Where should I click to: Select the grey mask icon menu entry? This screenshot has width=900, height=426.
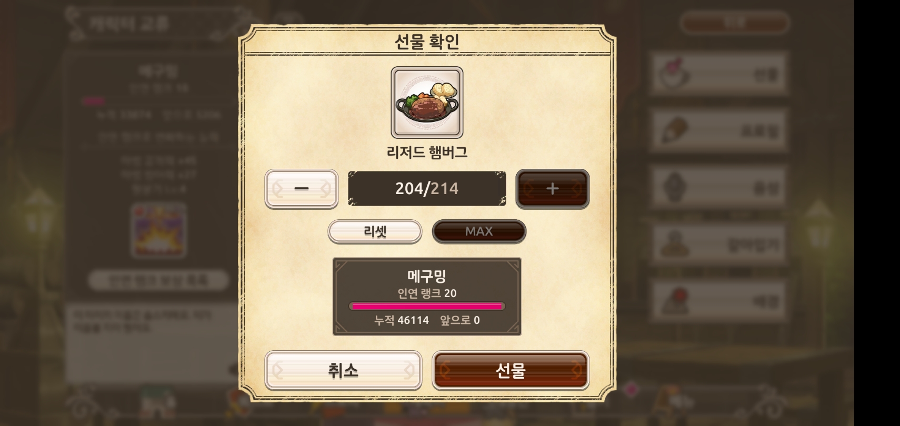pos(718,187)
